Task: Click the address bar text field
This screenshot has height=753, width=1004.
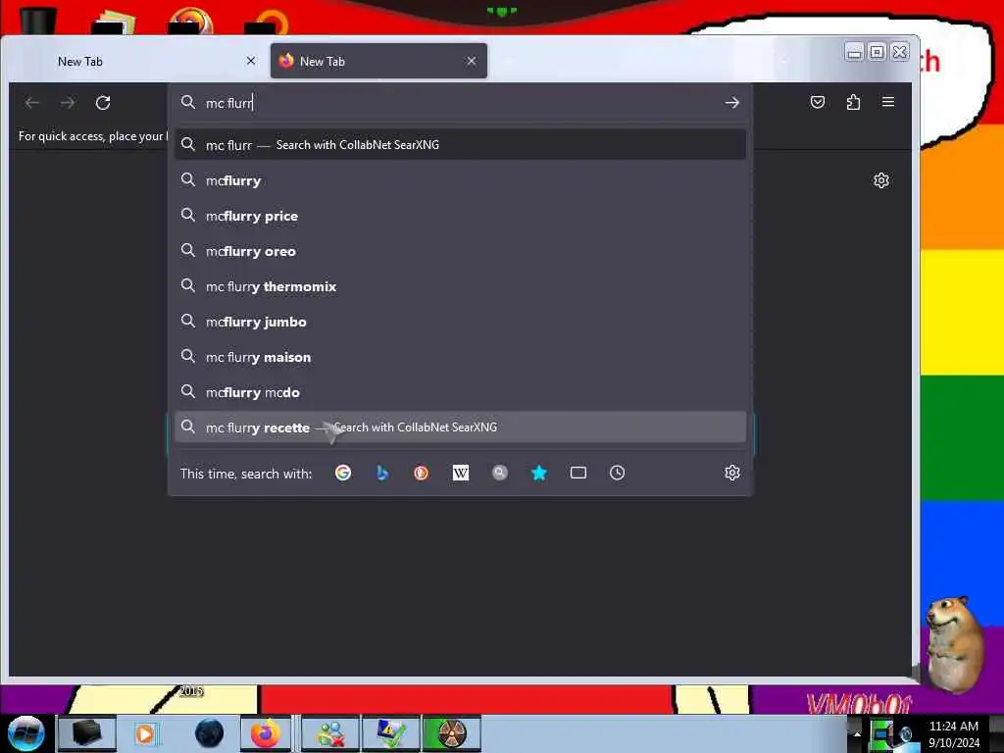Action: 461,102
